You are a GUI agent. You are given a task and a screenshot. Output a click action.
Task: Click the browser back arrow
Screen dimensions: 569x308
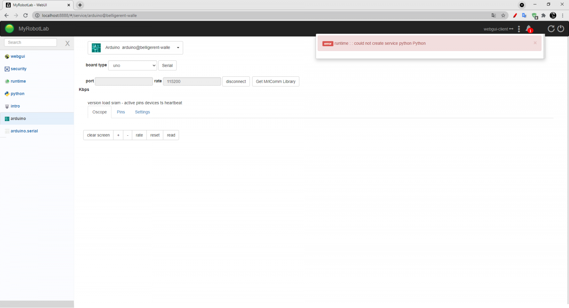point(6,15)
